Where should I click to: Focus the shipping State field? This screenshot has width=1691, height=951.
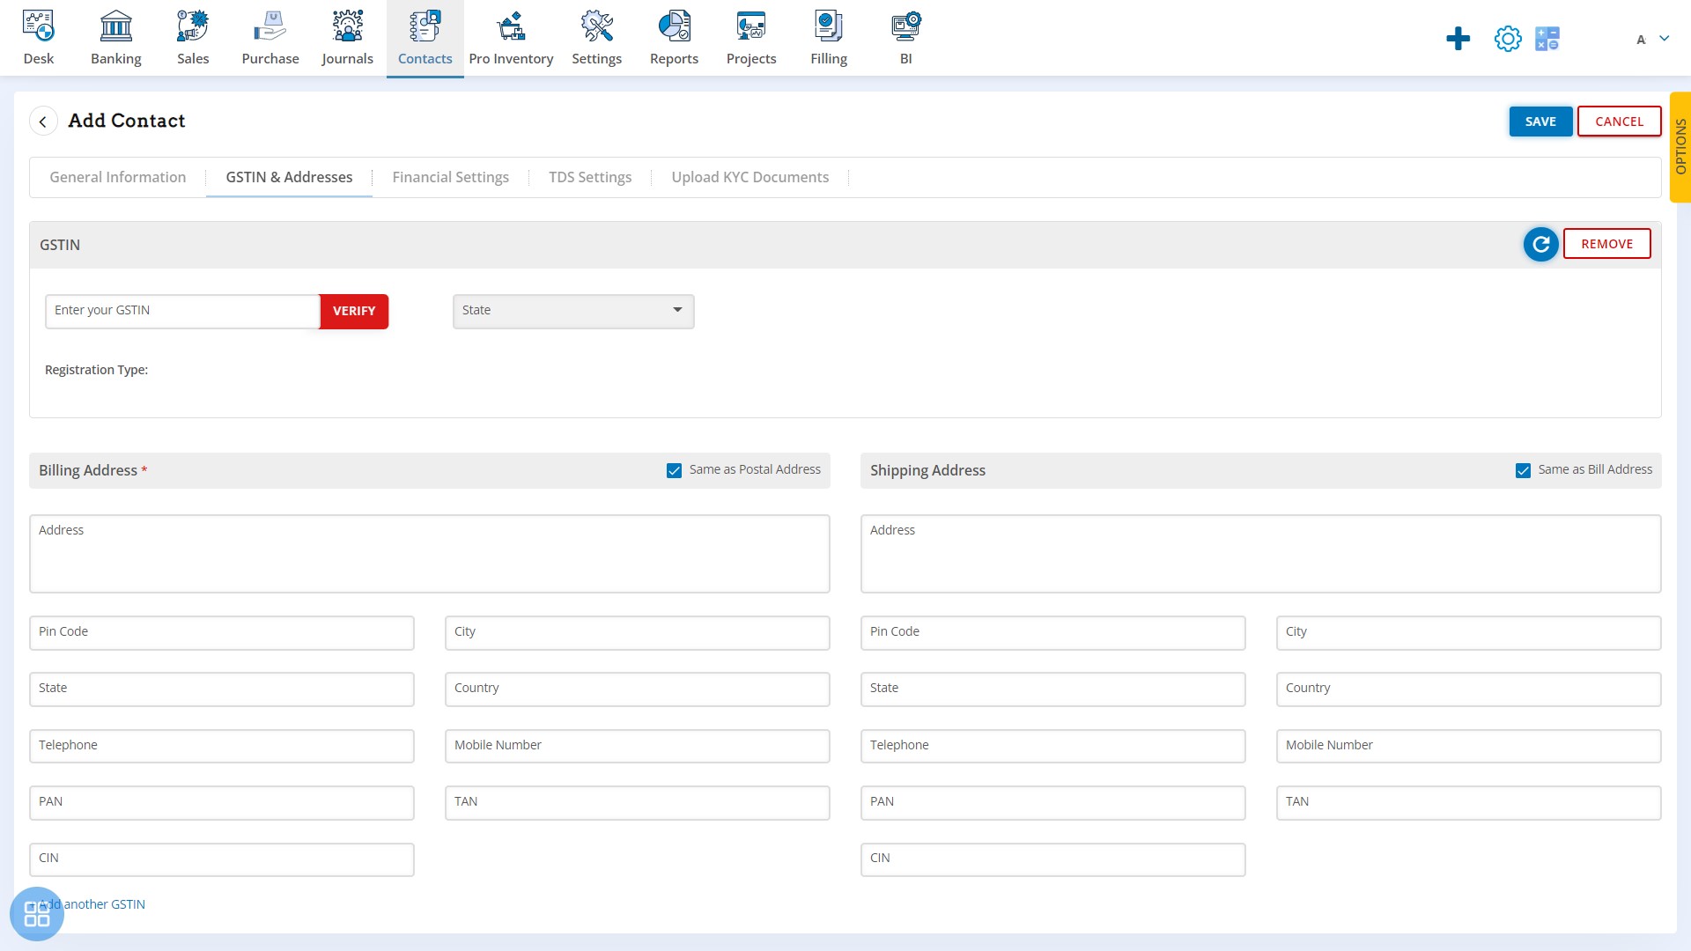(x=1053, y=689)
